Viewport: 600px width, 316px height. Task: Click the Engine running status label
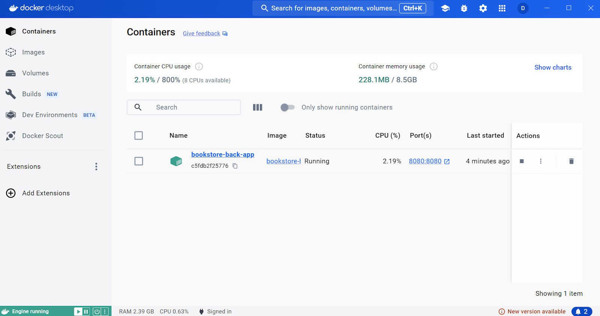pyautogui.click(x=30, y=312)
